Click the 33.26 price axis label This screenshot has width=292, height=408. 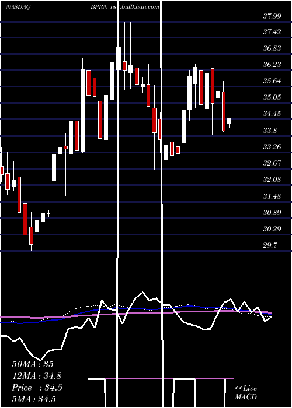[x=272, y=147]
